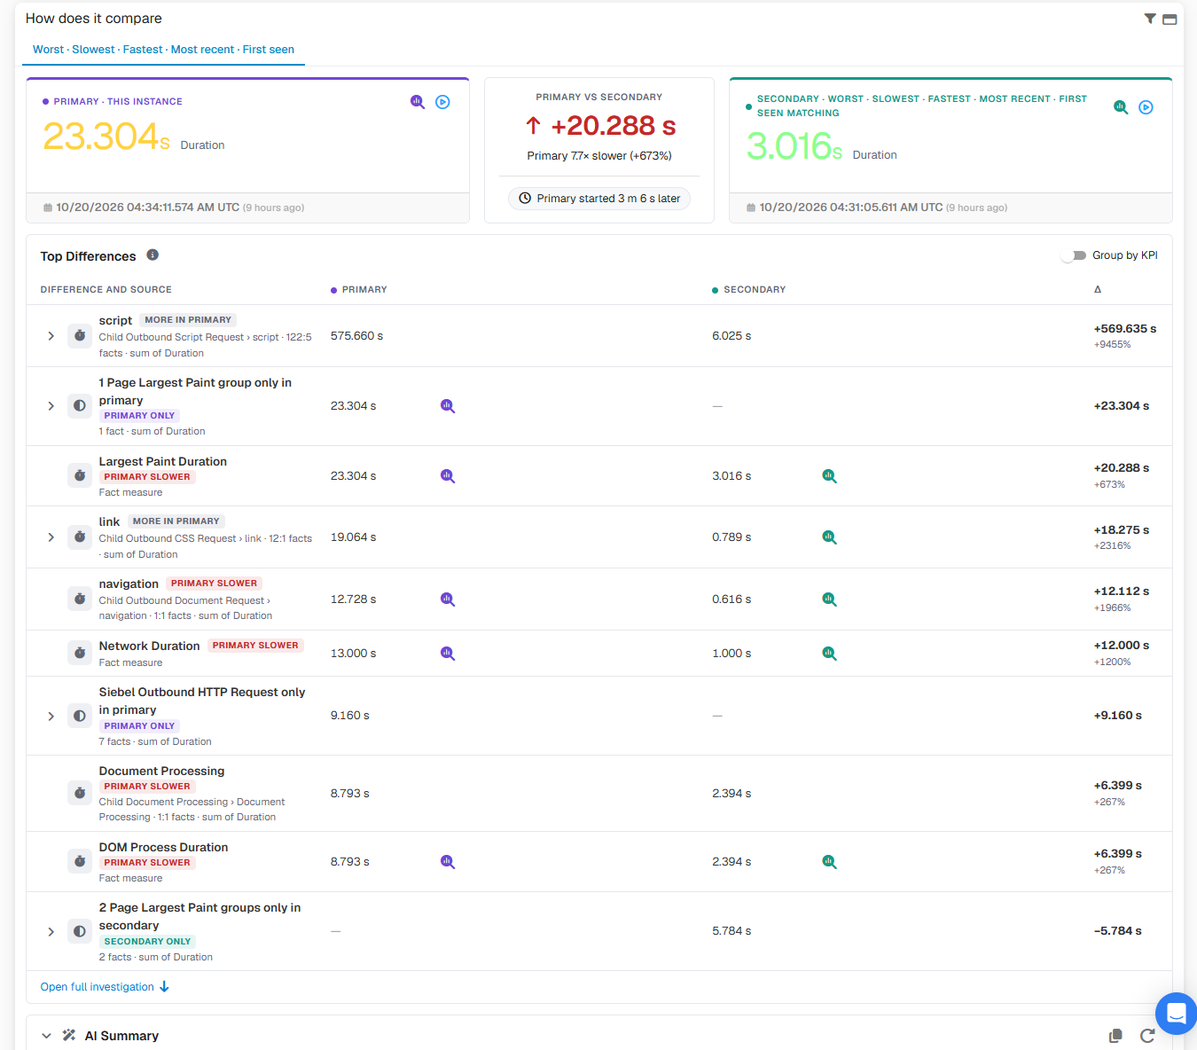The width and height of the screenshot is (1197, 1050).
Task: Select the Worst comparison tab
Action: [48, 50]
